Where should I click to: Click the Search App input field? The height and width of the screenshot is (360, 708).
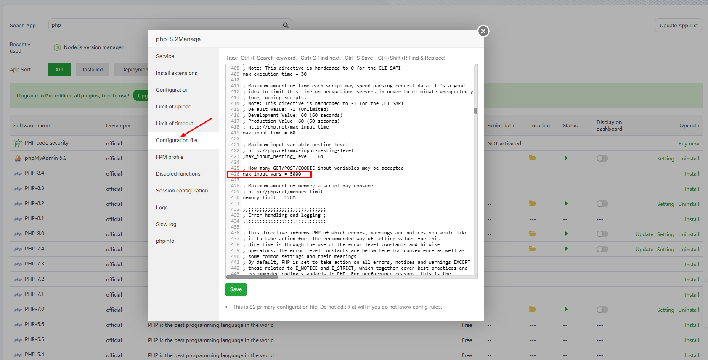click(x=164, y=25)
